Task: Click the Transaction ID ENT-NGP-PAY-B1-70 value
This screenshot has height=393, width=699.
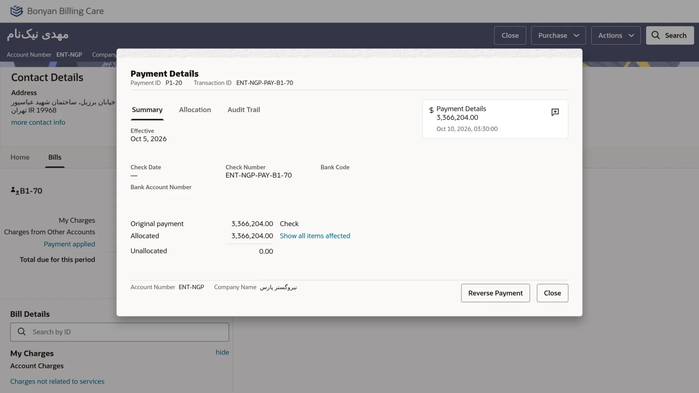Action: (x=265, y=83)
